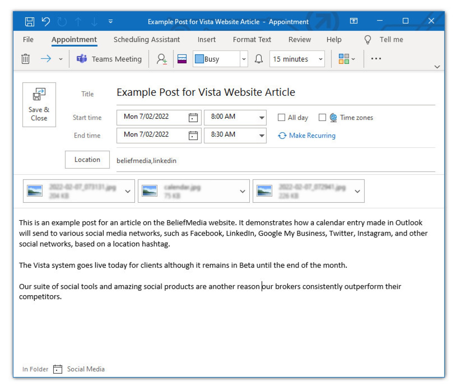Open the Scheduling Assistant tab
Image resolution: width=456 pixels, height=391 pixels.
(x=147, y=40)
